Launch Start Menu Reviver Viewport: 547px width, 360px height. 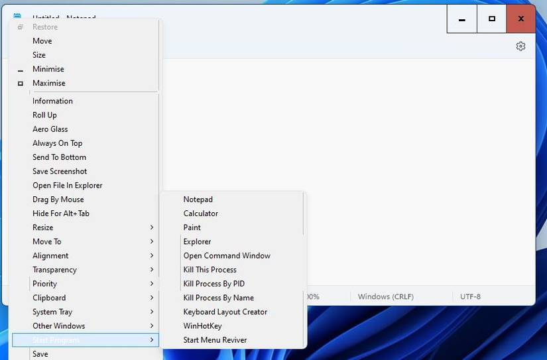(x=233, y=339)
